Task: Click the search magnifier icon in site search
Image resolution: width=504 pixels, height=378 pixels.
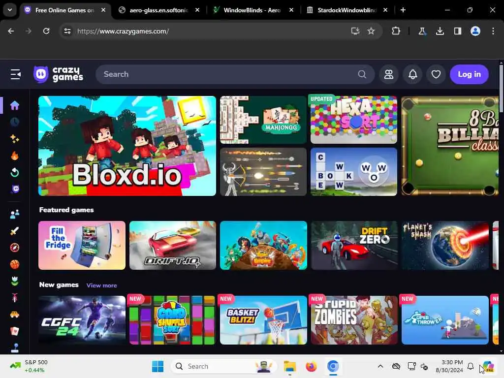Action: coord(362,74)
